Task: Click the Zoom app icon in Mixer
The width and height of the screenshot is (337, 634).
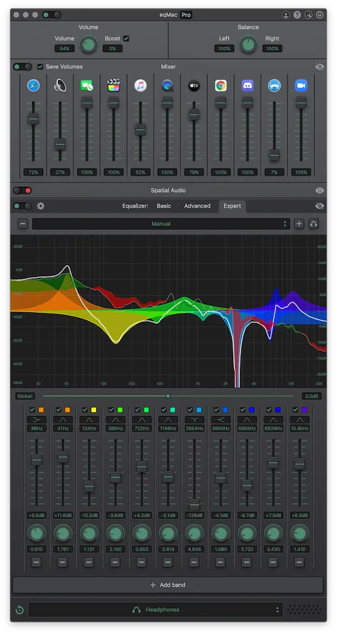Action: tap(301, 85)
